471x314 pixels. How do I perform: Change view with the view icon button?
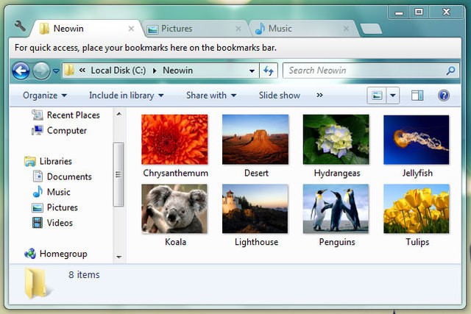coord(377,96)
